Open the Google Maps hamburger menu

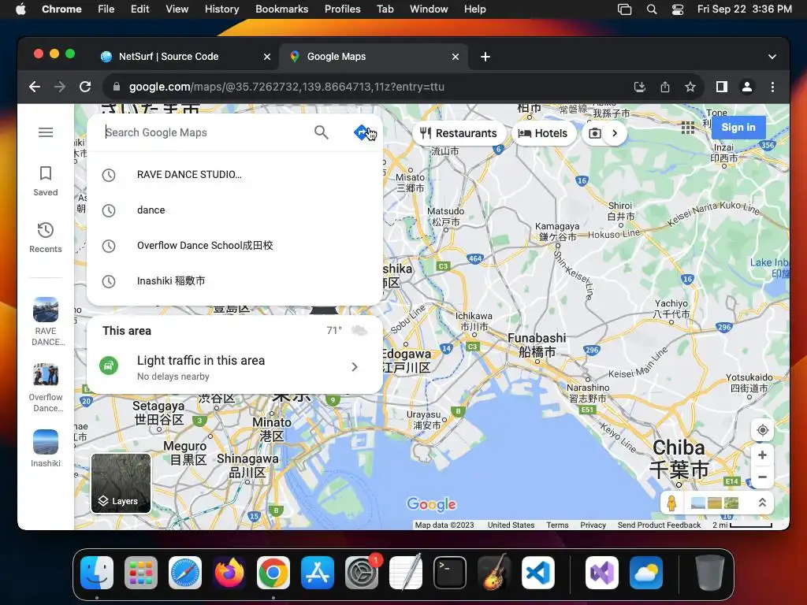46,132
